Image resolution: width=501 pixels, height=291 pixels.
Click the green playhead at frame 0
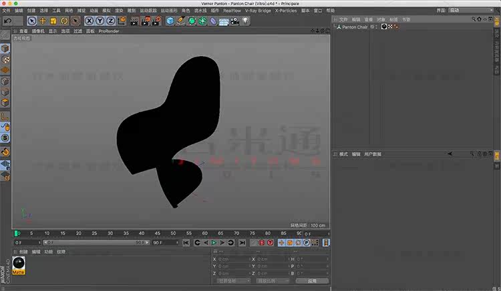(15, 234)
